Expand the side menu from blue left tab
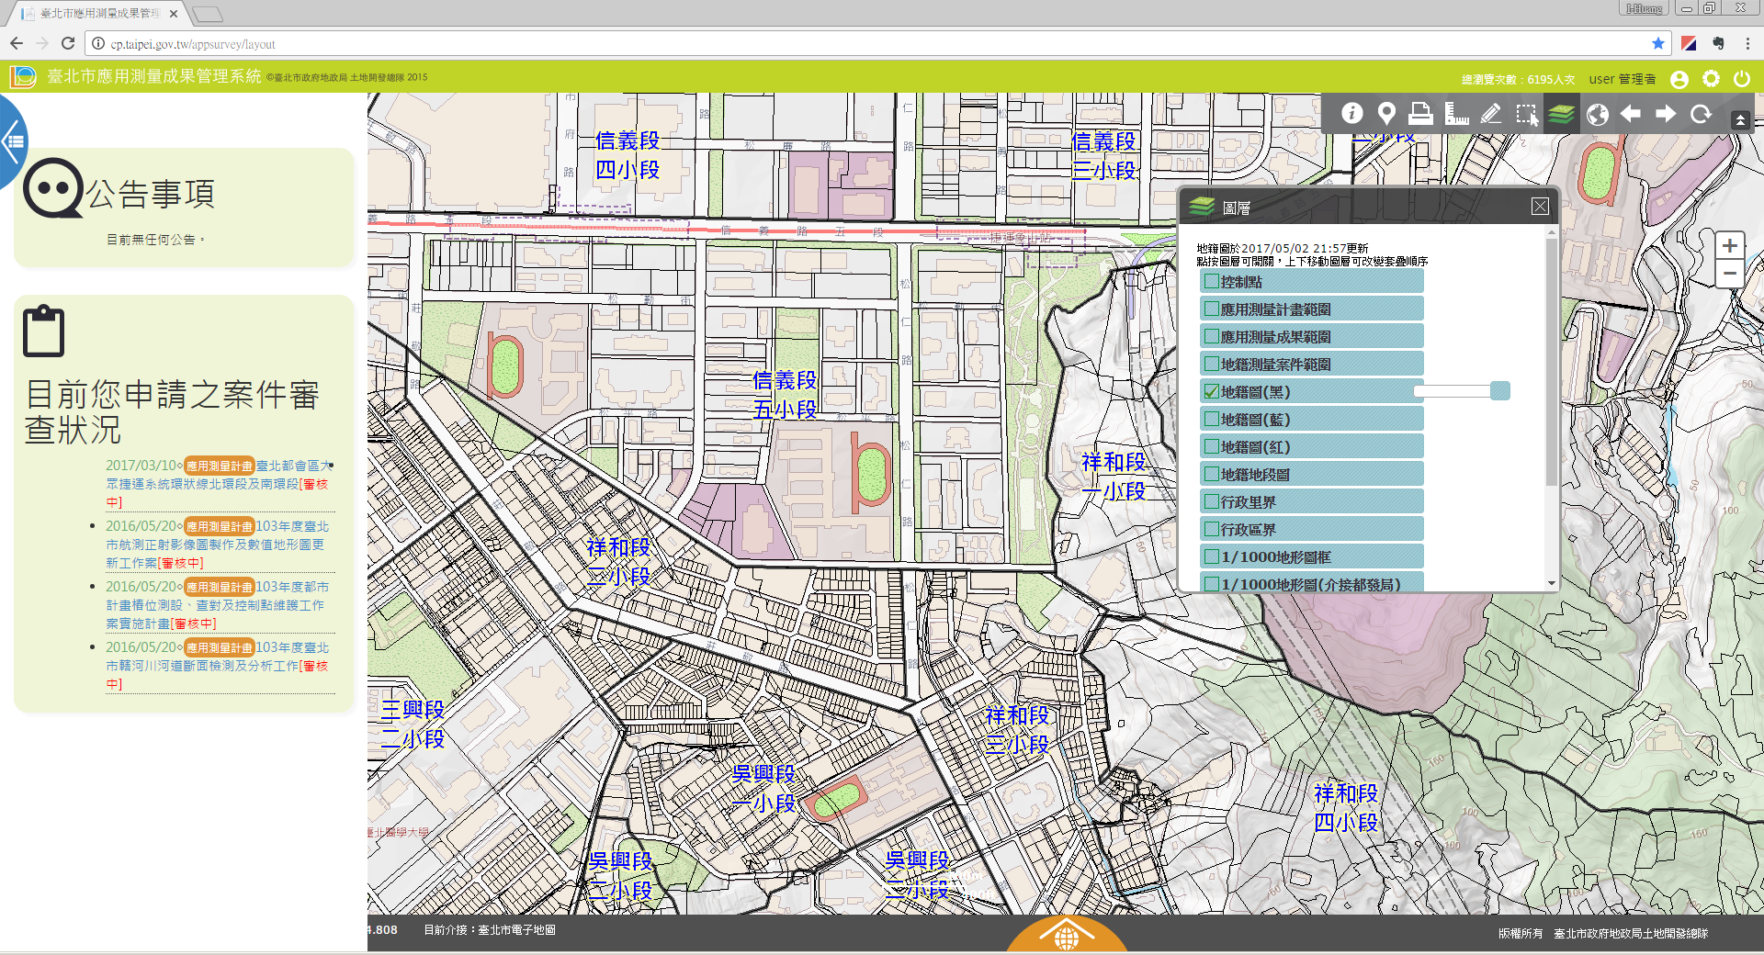This screenshot has height=955, width=1764. (x=13, y=141)
